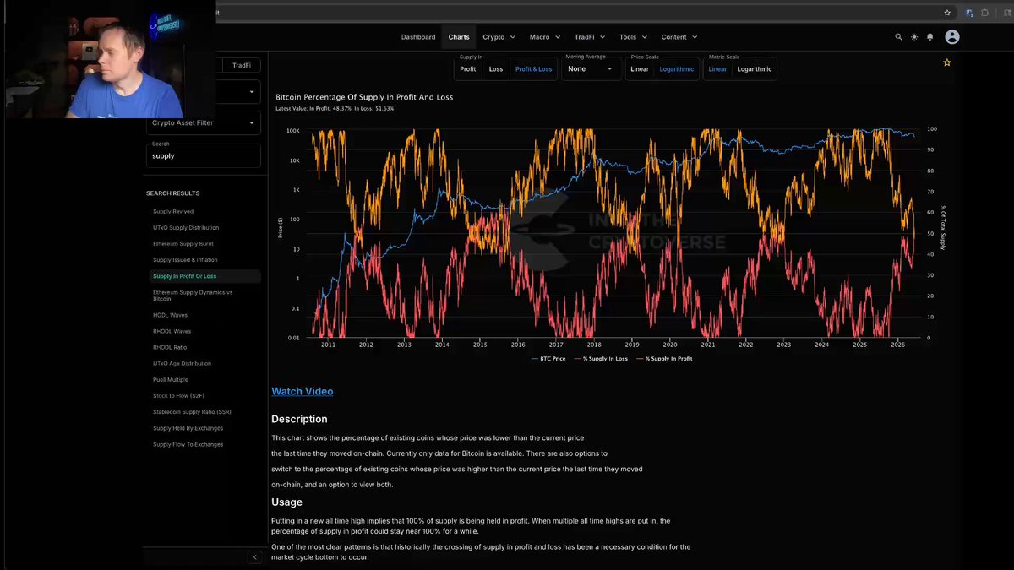Open Supply Issued & Inflation chart

(185, 260)
